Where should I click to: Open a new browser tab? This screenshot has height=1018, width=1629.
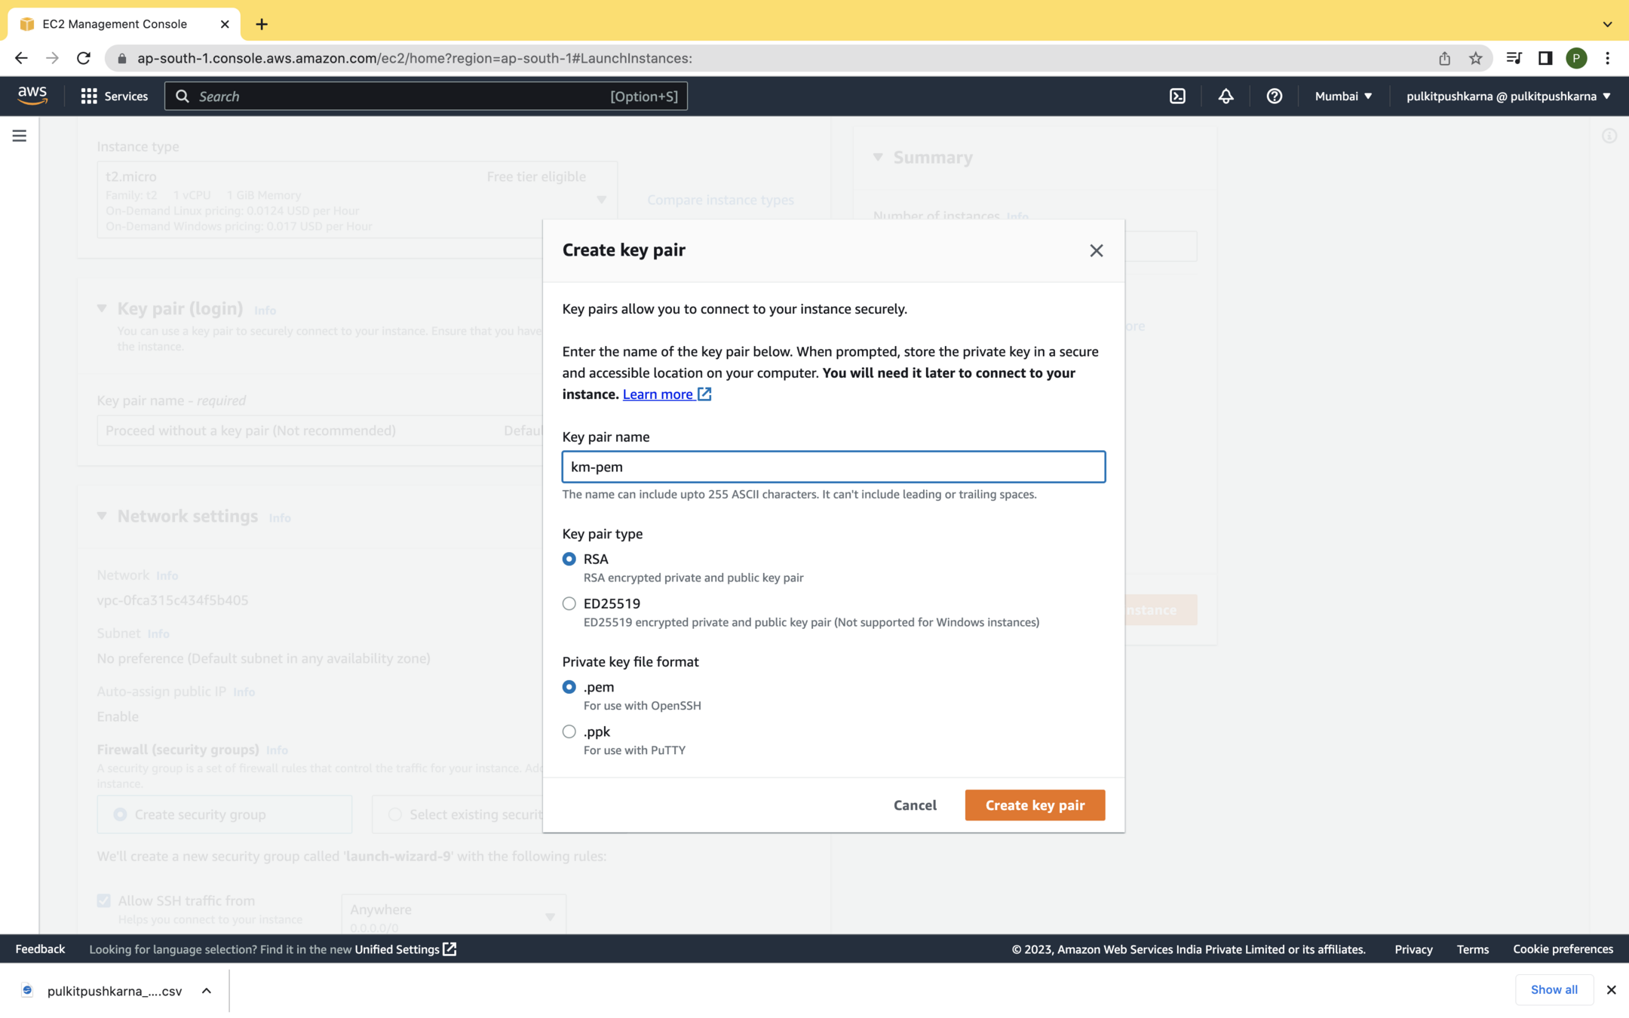point(262,24)
